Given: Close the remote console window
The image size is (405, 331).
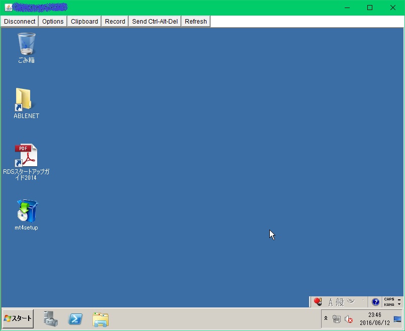Looking at the screenshot, I should pos(393,8).
